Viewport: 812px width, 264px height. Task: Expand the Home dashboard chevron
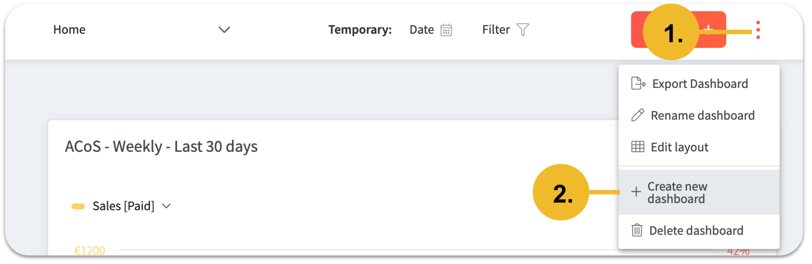click(224, 30)
